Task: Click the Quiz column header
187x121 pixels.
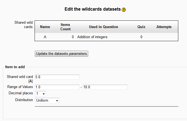Action: click(x=141, y=27)
